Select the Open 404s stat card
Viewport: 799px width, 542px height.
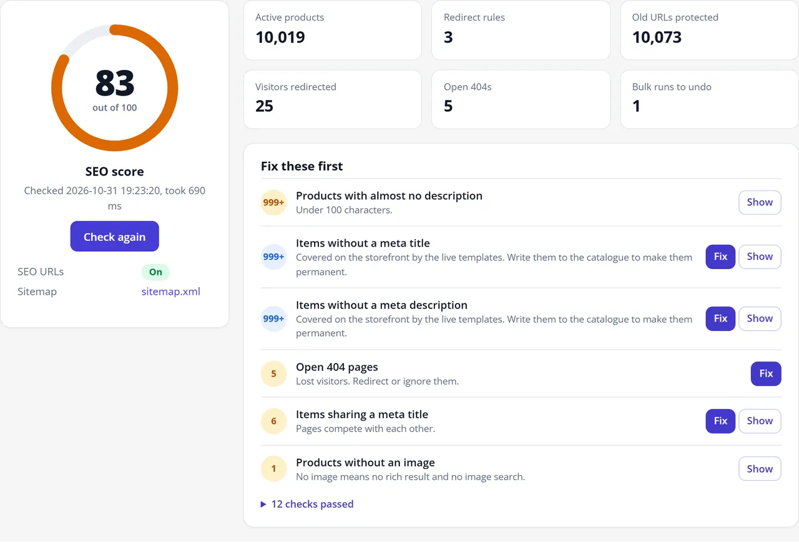[x=521, y=99]
